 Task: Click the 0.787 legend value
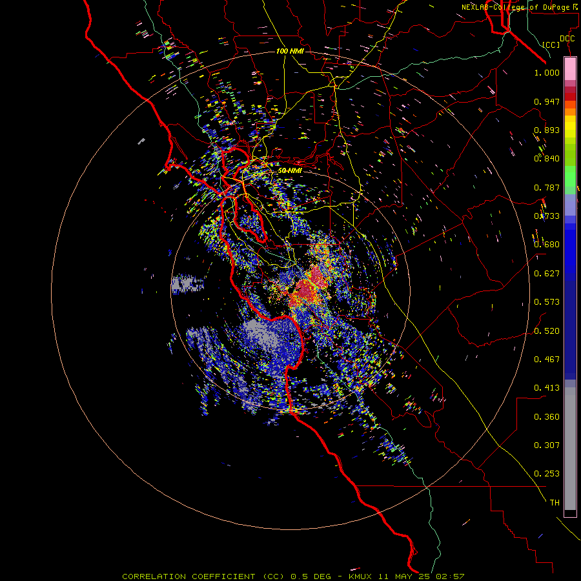click(x=547, y=187)
